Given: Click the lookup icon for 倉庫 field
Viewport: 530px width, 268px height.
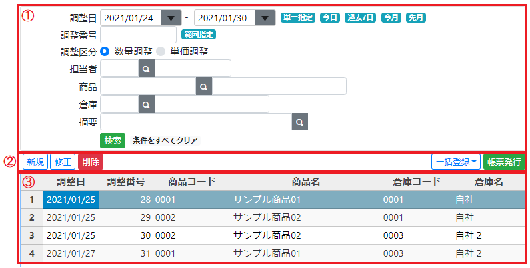Looking at the screenshot, I should [147, 104].
